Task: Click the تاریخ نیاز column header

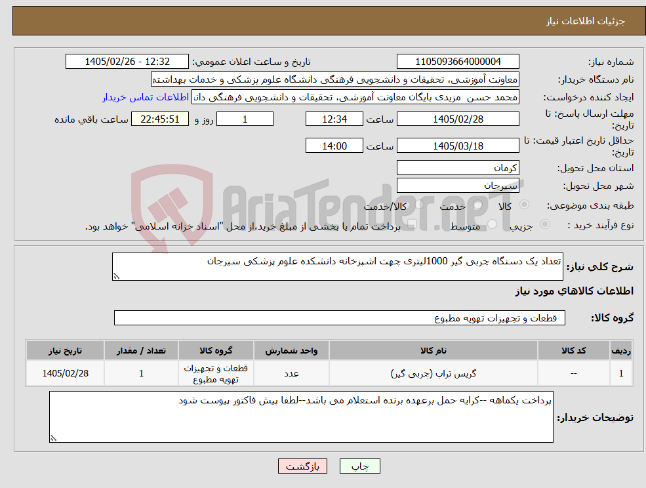Action: coord(65,350)
